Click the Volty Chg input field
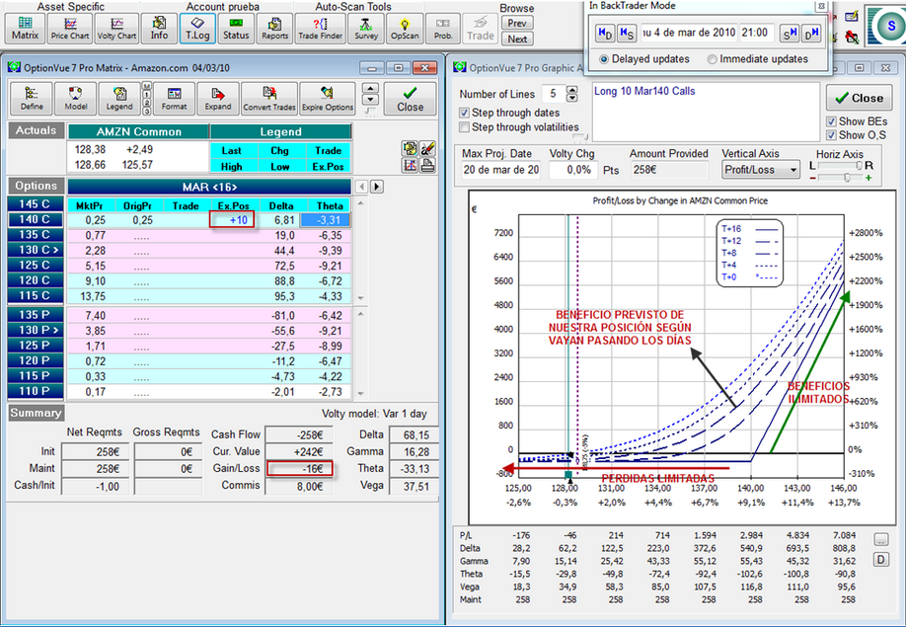 tap(572, 170)
